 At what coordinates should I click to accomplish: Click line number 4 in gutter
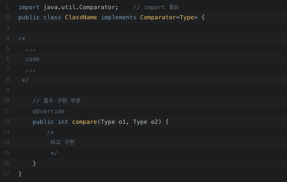click(x=8, y=38)
